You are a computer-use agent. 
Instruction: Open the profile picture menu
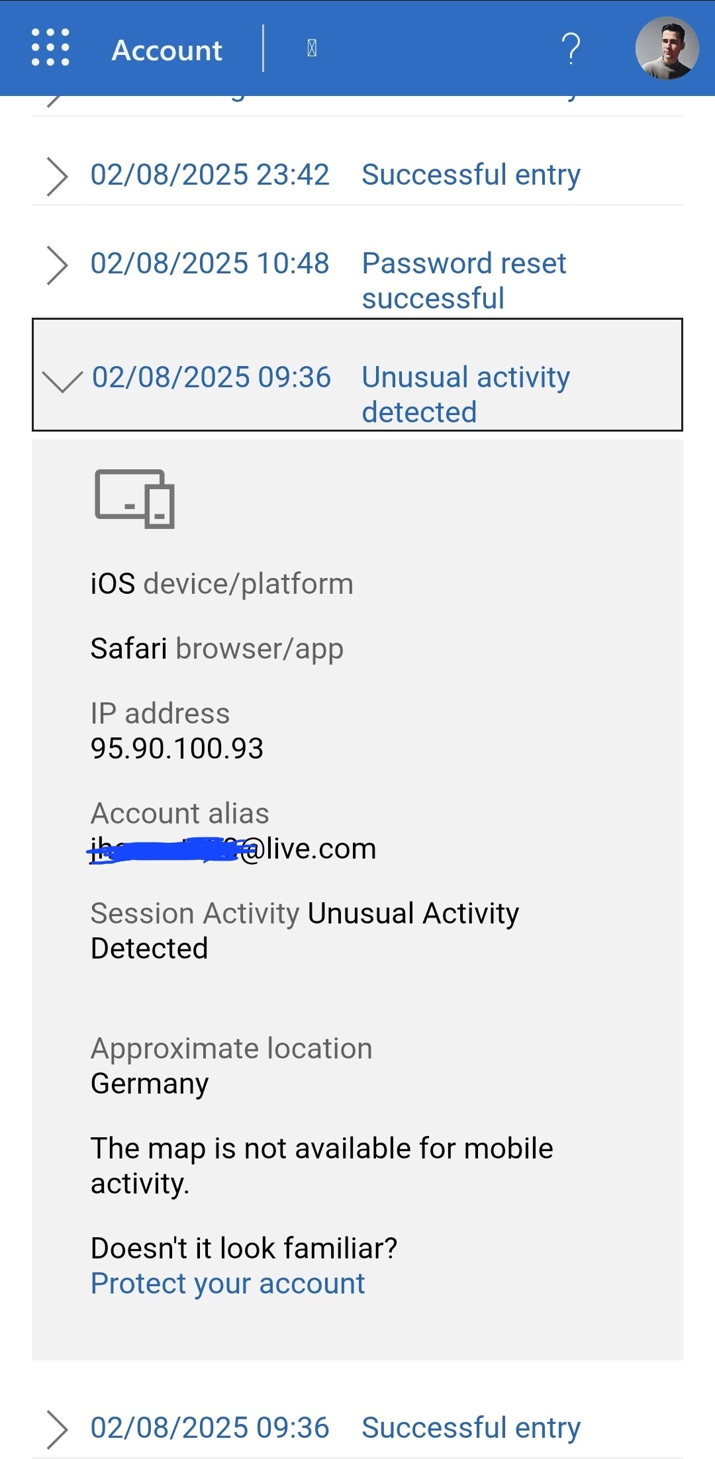pos(667,48)
